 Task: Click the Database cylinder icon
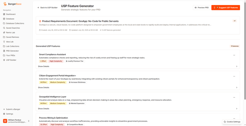click(4, 19)
